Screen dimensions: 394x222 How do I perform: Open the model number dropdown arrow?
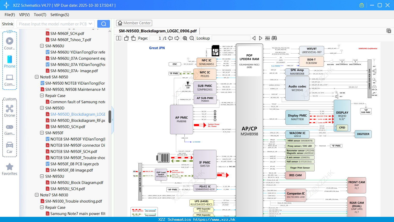90,24
